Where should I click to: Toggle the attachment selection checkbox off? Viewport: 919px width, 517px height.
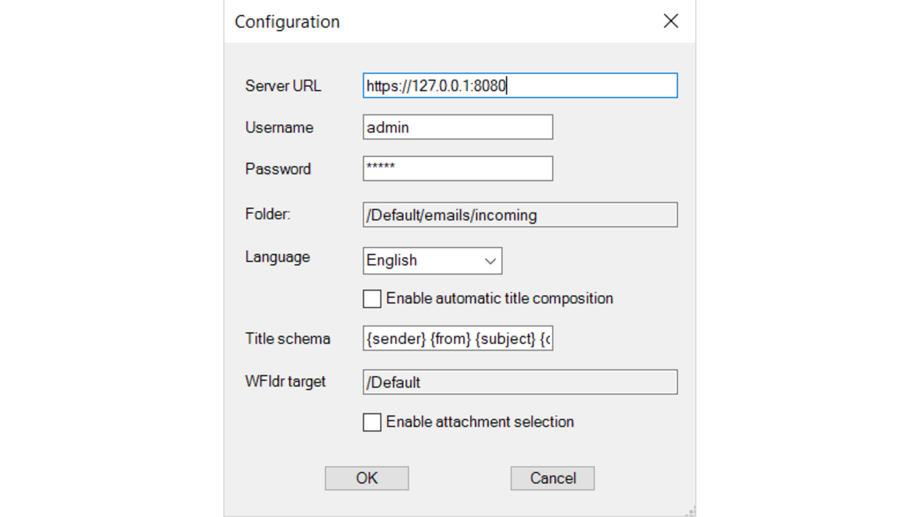[x=372, y=422]
